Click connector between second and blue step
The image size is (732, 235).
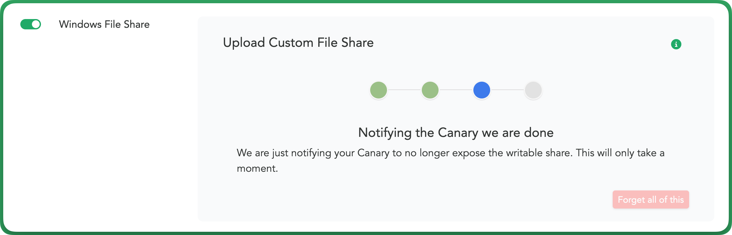(x=456, y=90)
